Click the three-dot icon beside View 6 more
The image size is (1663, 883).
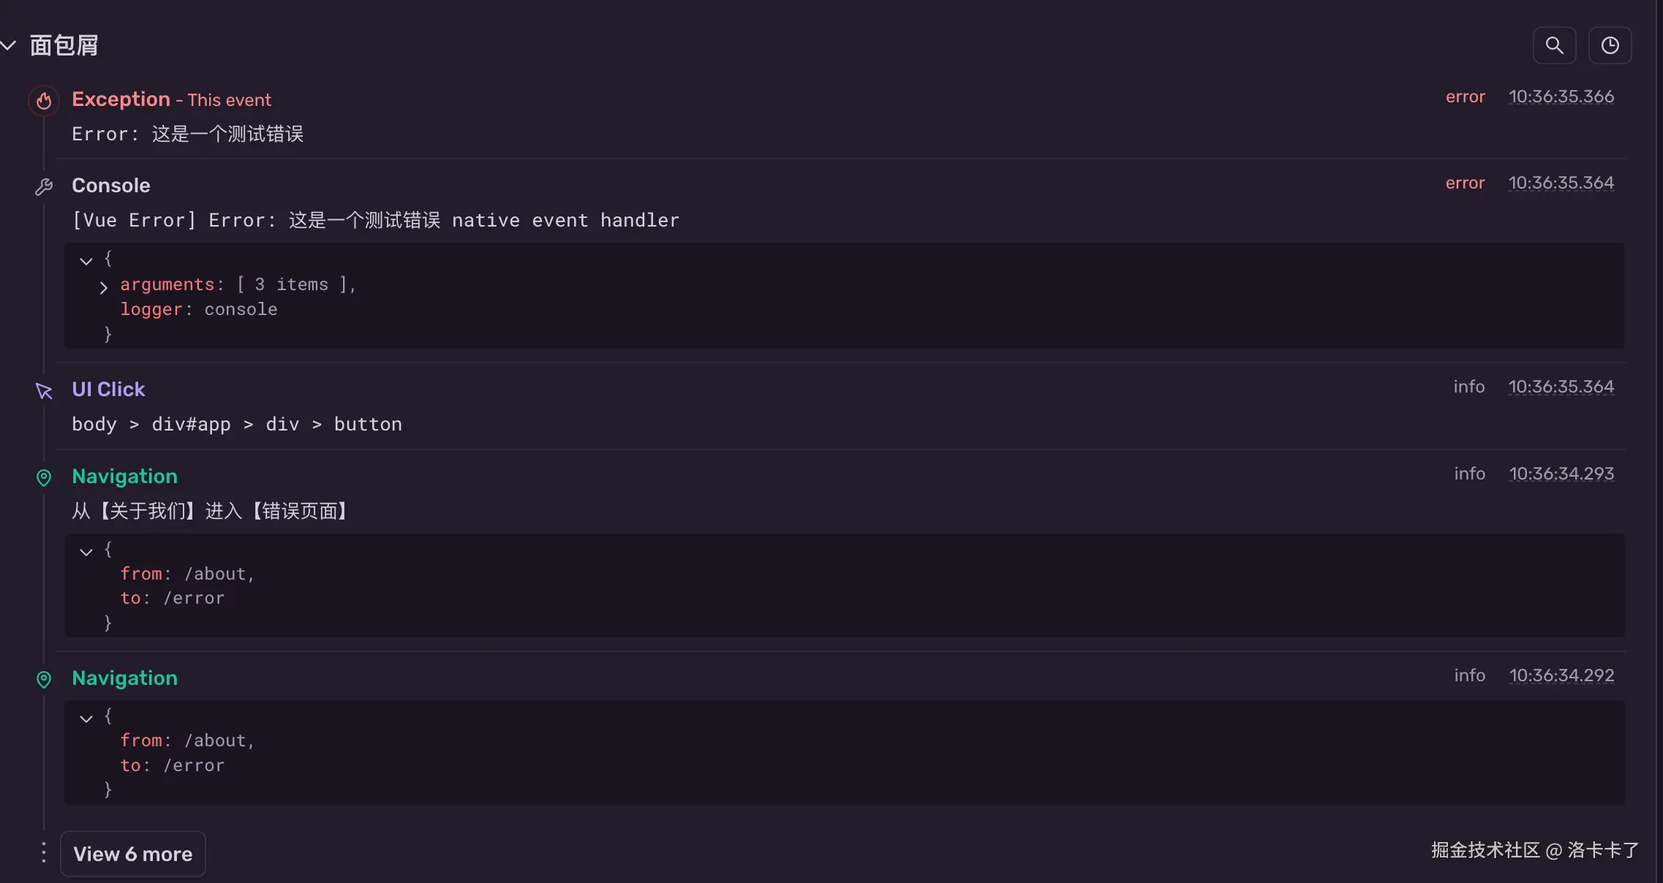[44, 852]
